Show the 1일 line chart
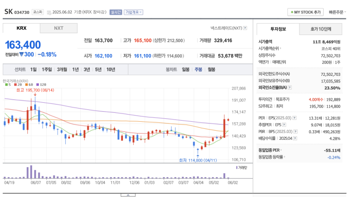351x197 pixels. 34,70
